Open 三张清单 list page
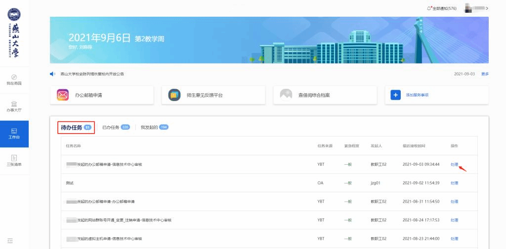506x249 pixels. pos(14,160)
